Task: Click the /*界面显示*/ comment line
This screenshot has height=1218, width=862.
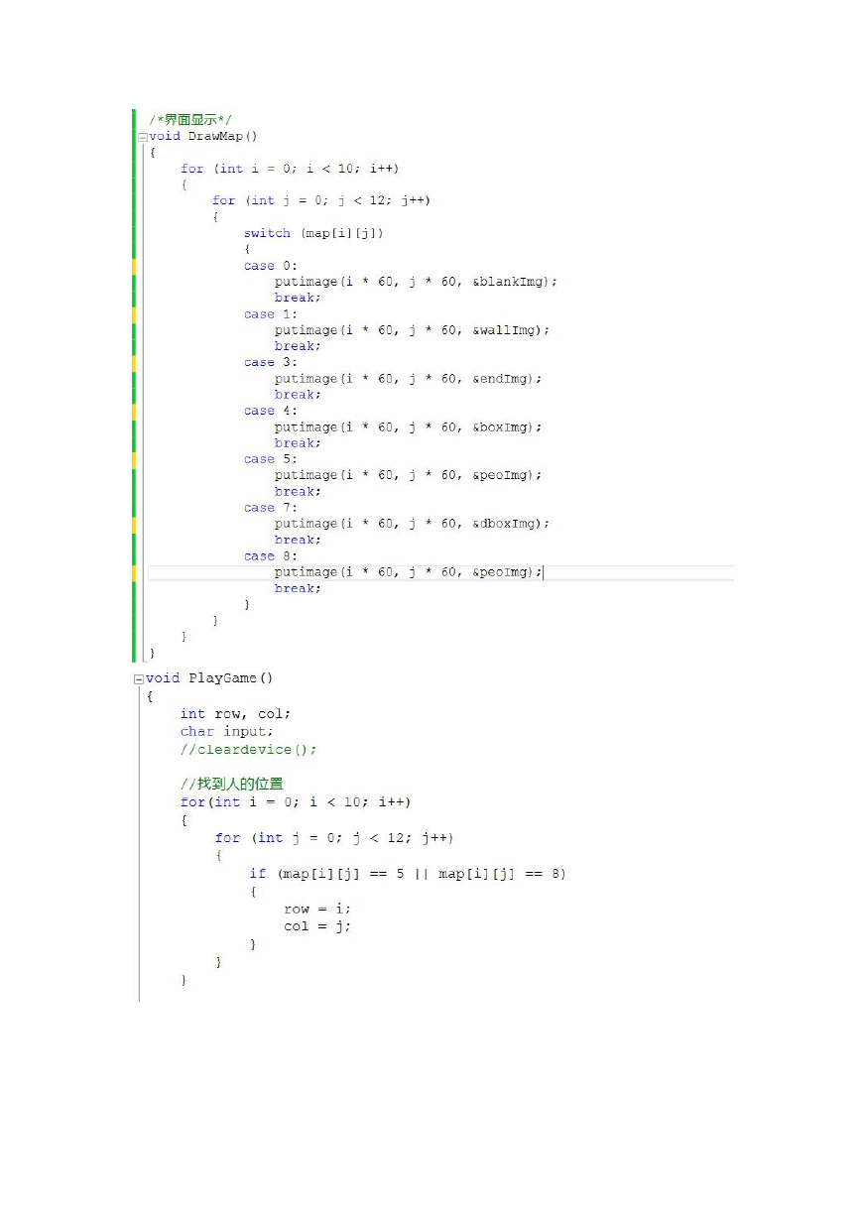Action: [x=190, y=120]
